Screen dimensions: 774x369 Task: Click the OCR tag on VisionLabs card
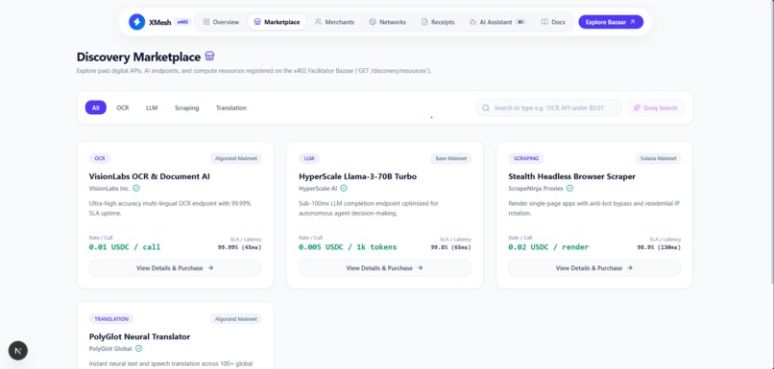(x=100, y=158)
